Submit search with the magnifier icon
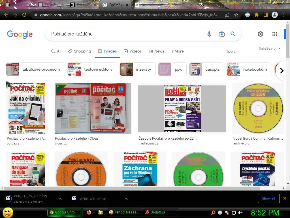This screenshot has width=290, height=218. [x=233, y=34]
